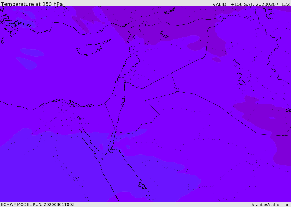The image size is (291, 207).
Task: Click the southernmost lake outline in central Iraq
Action: coord(242,82)
